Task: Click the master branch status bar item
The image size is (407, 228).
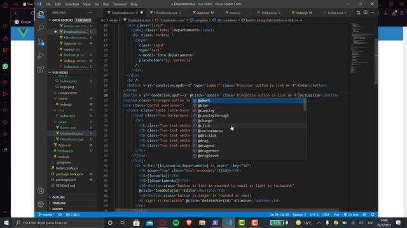Action: tap(46, 215)
